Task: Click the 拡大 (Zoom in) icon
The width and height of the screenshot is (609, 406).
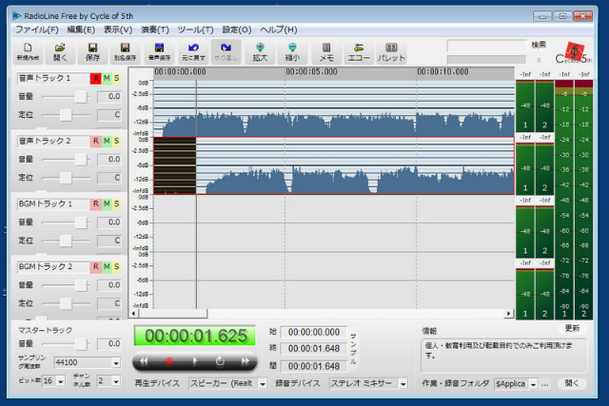Action: click(x=260, y=51)
